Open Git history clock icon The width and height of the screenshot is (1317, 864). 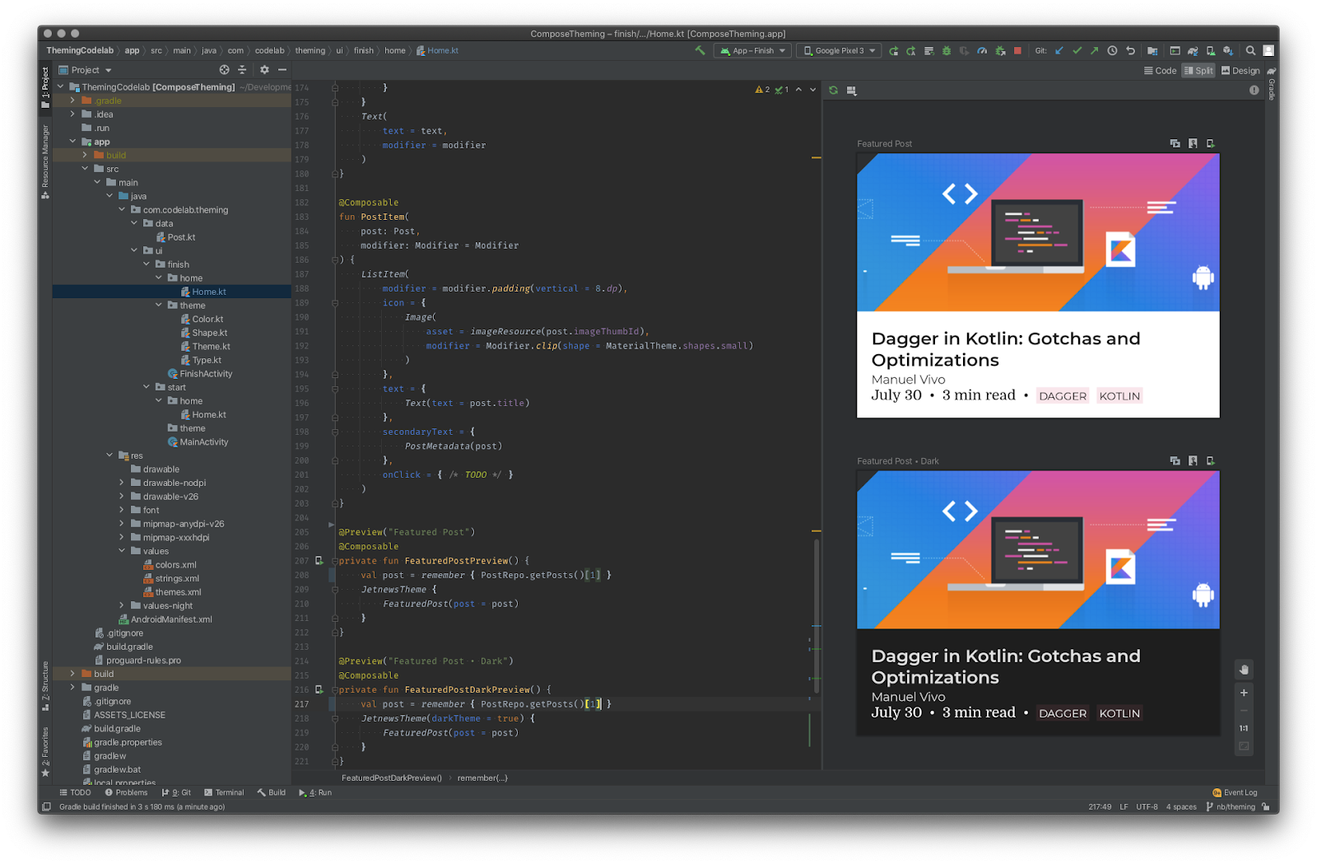(1112, 51)
